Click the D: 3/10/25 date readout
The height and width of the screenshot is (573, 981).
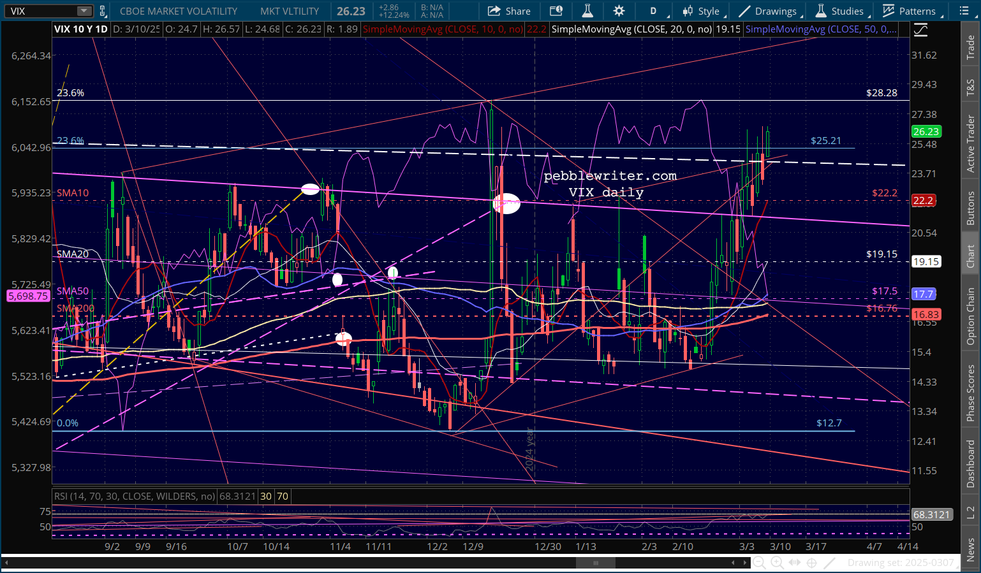(136, 29)
